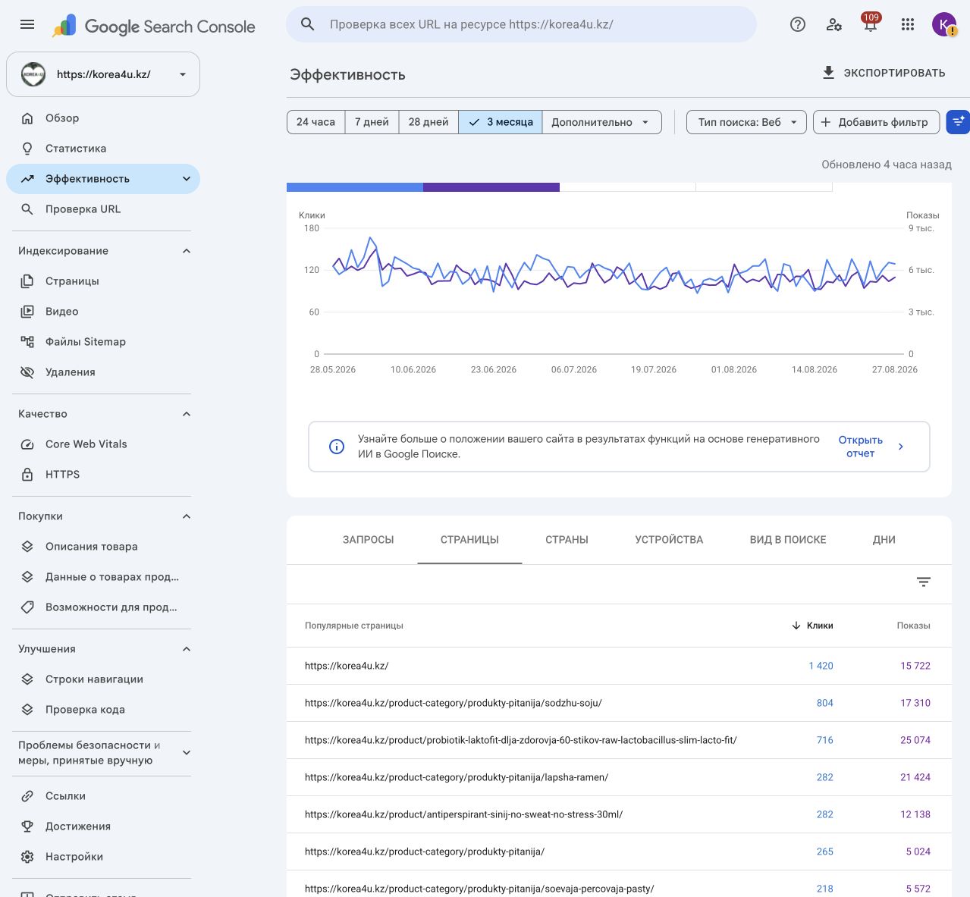This screenshot has height=897, width=970.
Task: Collapse the Улучшения section
Action: (187, 649)
